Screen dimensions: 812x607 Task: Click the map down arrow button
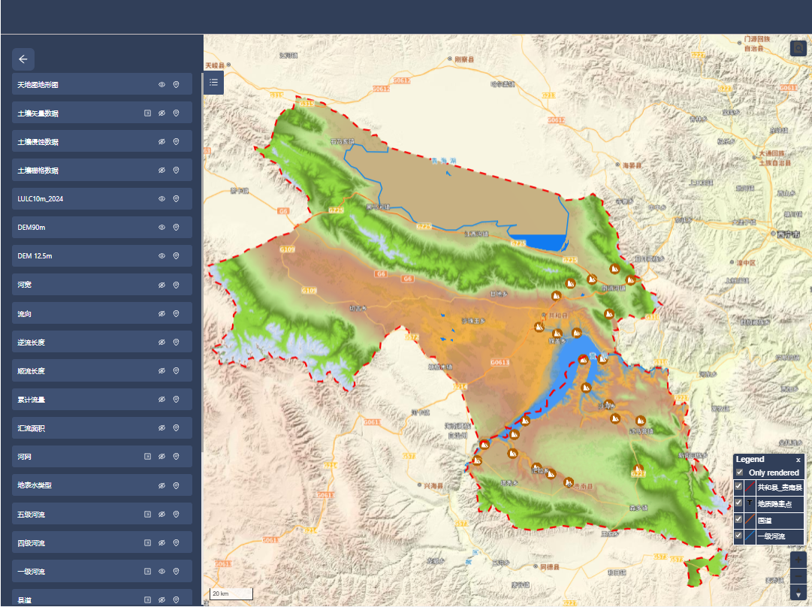(x=798, y=595)
